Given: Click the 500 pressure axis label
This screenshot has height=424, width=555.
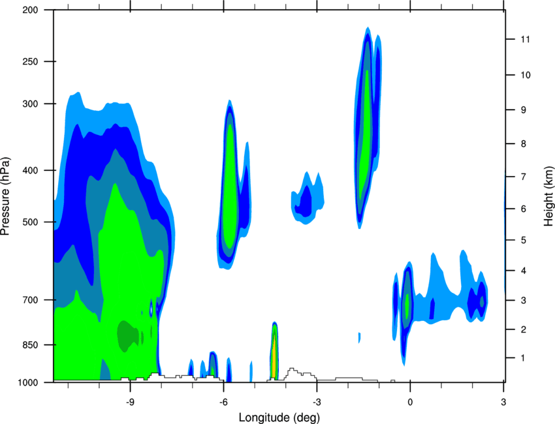Looking at the screenshot, I should 30,222.
